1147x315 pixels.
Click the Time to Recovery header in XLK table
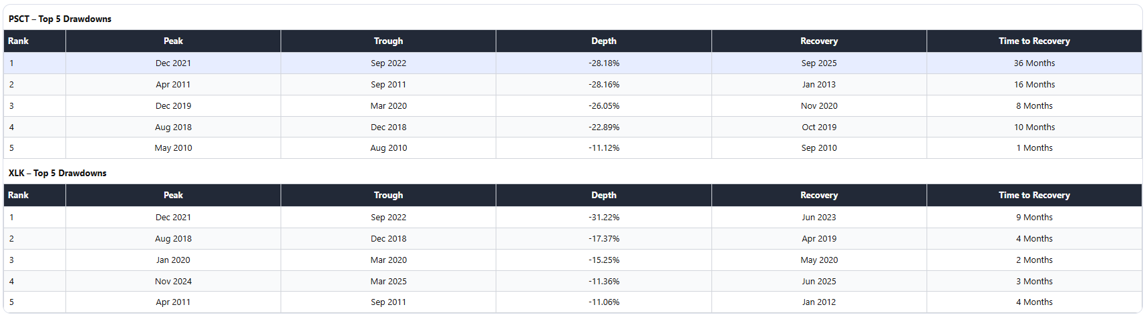click(1033, 196)
